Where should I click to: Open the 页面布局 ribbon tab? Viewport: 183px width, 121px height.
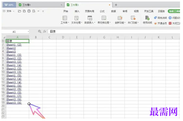pos(90,11)
